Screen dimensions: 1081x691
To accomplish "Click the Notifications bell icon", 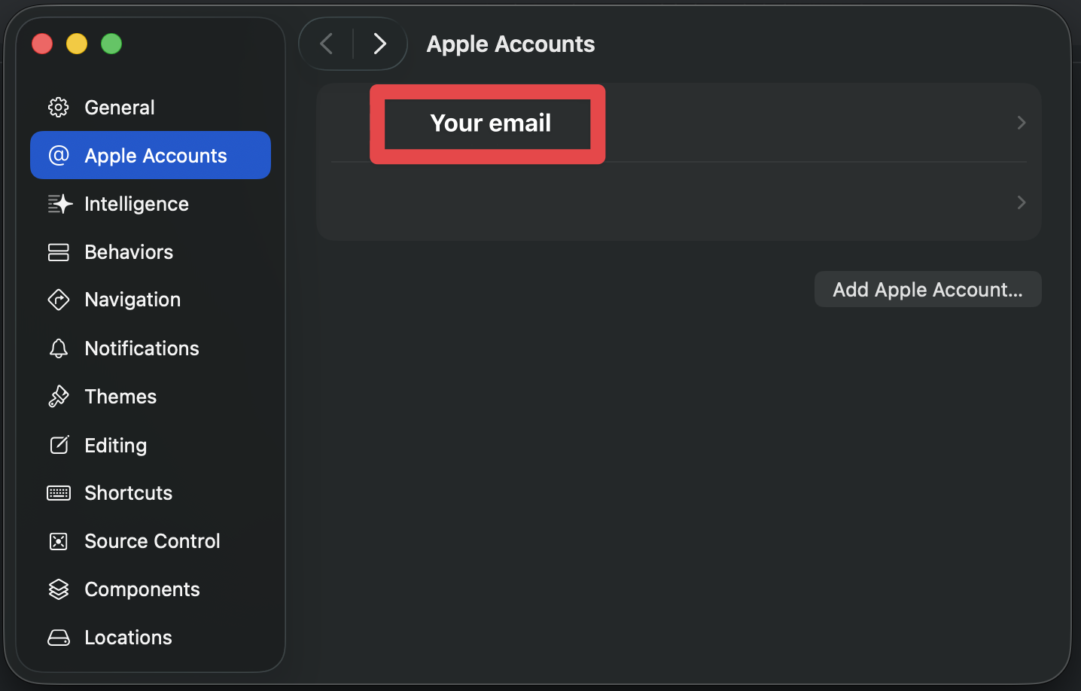I will click(58, 348).
